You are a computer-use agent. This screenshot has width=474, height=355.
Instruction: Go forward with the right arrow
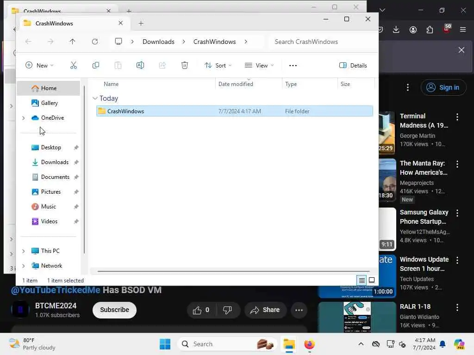pos(50,42)
